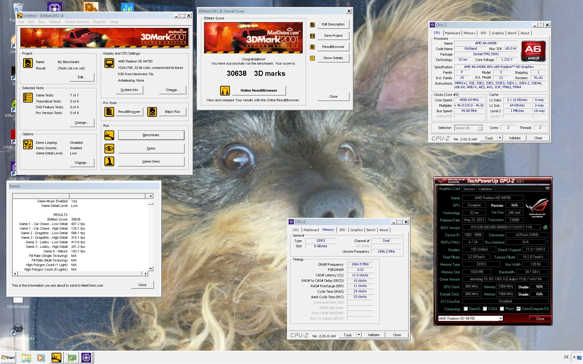Click the Demo eye icon

(109, 148)
